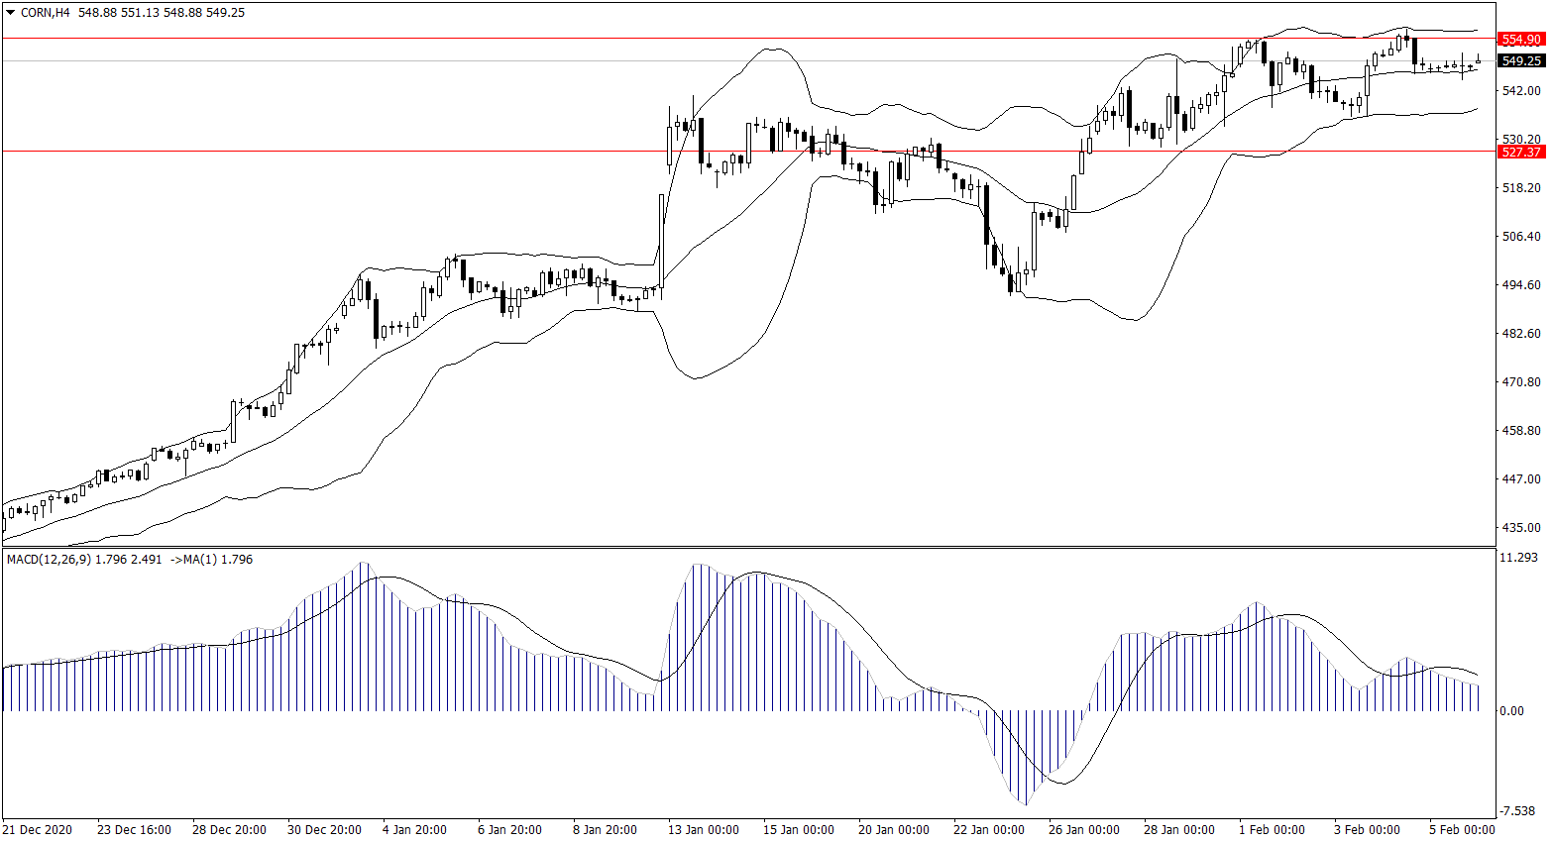The image size is (1552, 842).
Task: Click the 13 Jan 00:00 time label
Action: pyautogui.click(x=703, y=830)
